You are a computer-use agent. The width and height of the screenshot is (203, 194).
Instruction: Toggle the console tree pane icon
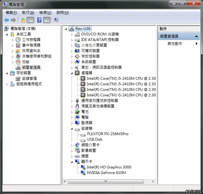click(30, 20)
